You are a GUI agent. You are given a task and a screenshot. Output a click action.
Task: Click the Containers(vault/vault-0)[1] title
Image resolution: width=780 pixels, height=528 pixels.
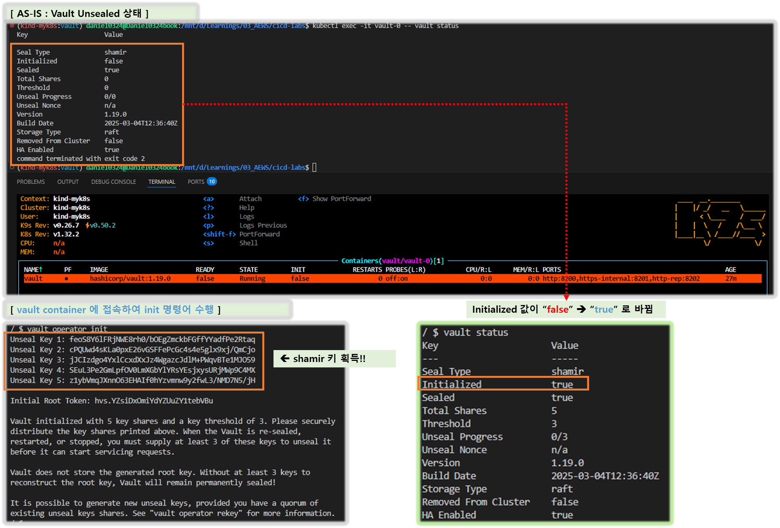point(393,261)
